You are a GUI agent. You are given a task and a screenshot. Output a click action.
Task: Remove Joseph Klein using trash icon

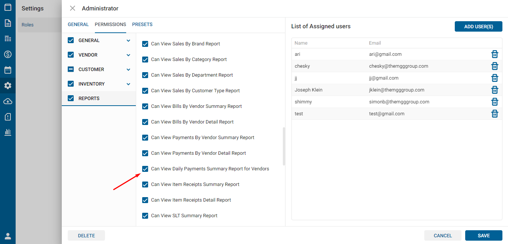coord(495,90)
